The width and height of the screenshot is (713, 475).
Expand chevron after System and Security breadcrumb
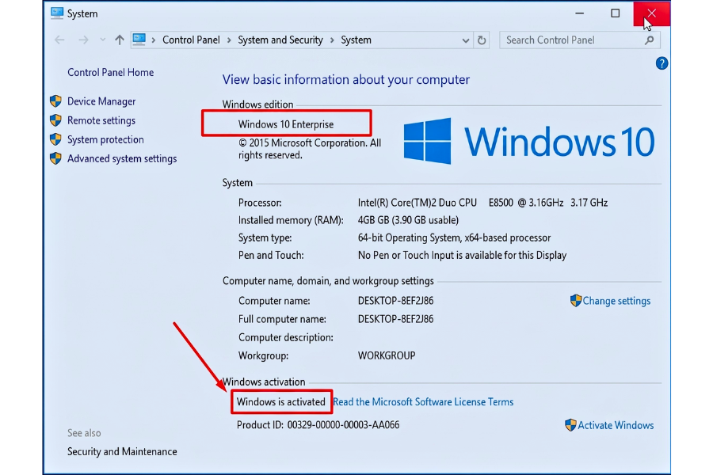click(x=332, y=40)
